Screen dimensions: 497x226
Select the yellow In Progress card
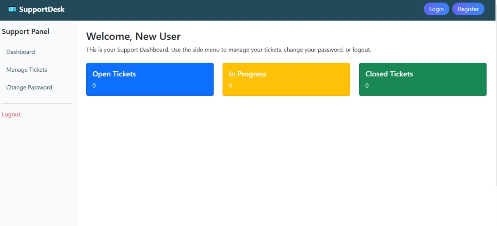(286, 79)
